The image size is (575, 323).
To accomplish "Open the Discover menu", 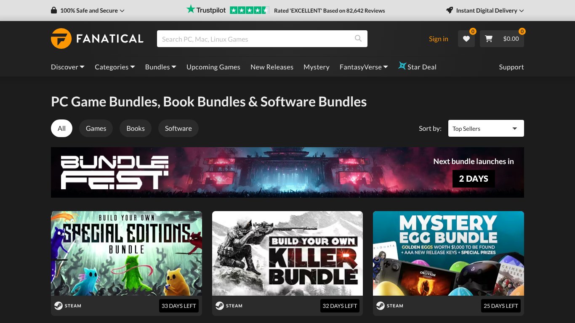I will [x=68, y=67].
